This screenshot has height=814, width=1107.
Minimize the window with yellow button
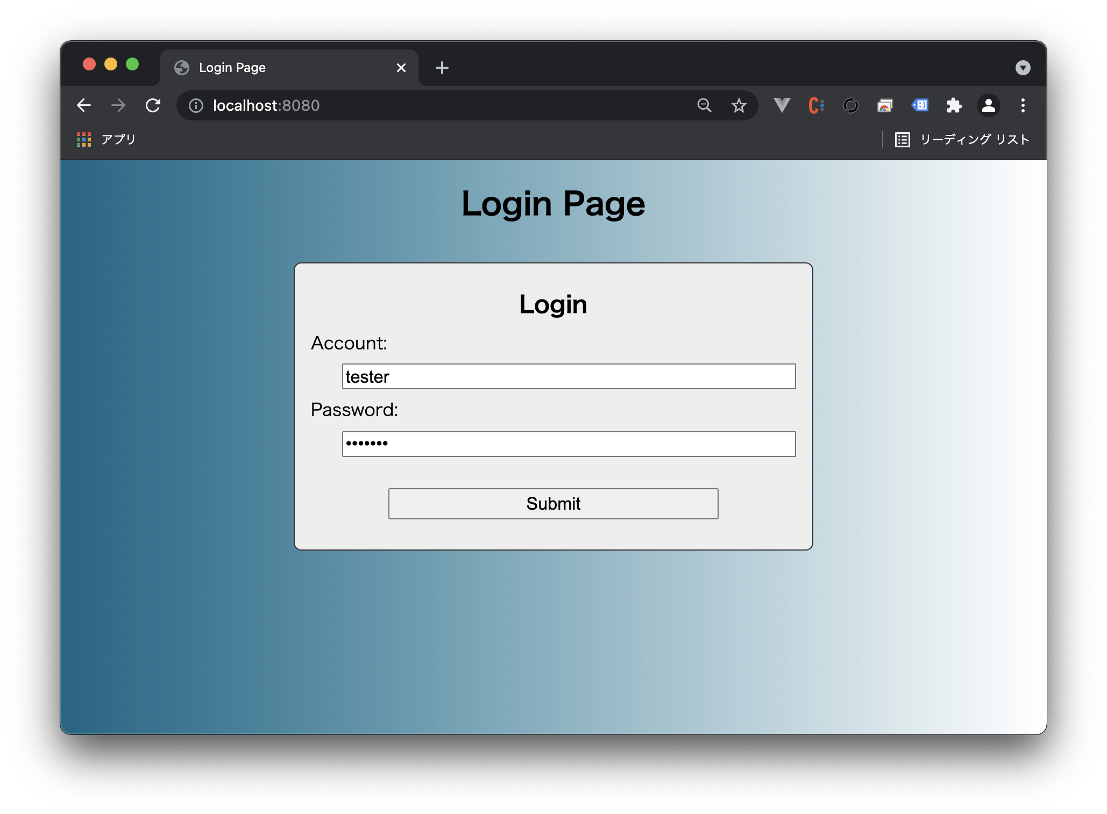coord(111,65)
